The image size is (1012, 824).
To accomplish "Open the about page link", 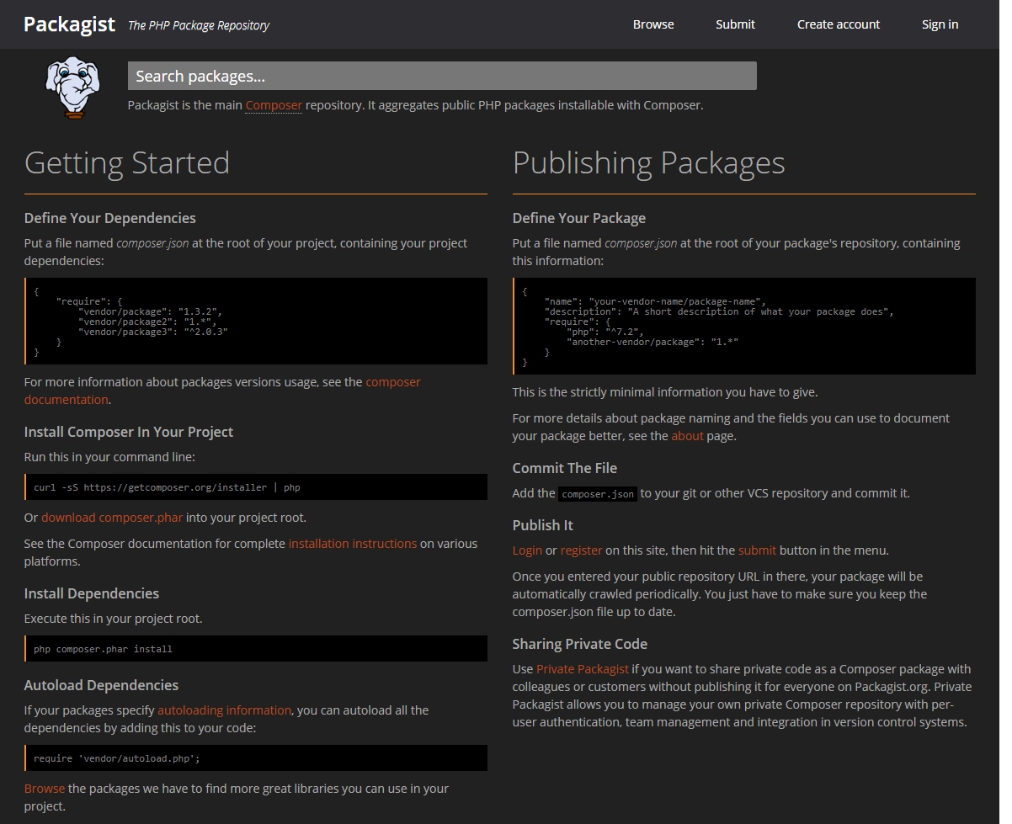I will coord(687,436).
